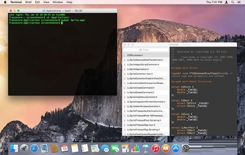
Task: Open the View menu
Action: [46, 2]
